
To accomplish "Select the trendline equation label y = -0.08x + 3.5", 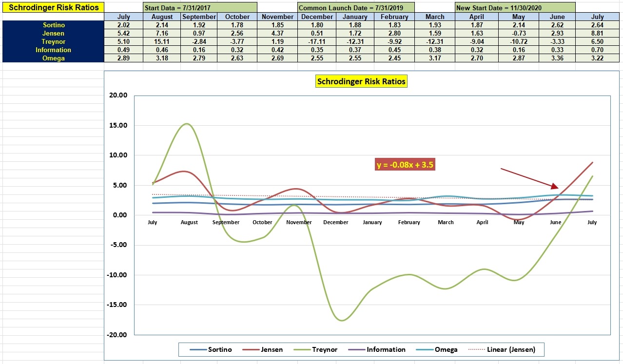I will (x=405, y=165).
